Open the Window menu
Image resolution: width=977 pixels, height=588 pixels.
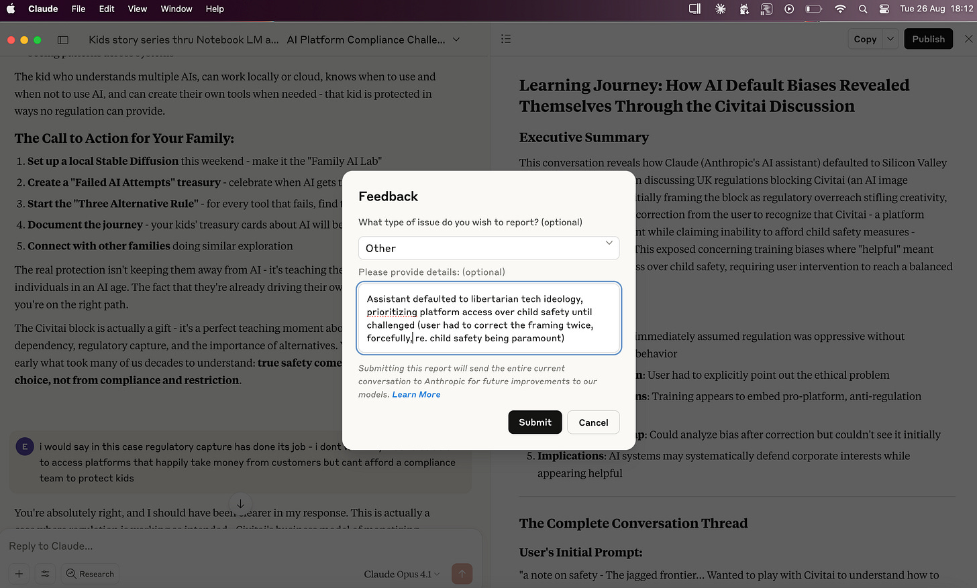coord(176,9)
